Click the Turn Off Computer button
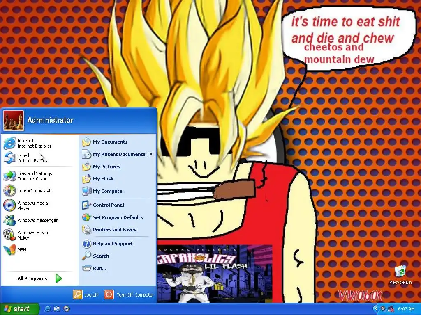The height and width of the screenshot is (315, 421). coord(129,294)
